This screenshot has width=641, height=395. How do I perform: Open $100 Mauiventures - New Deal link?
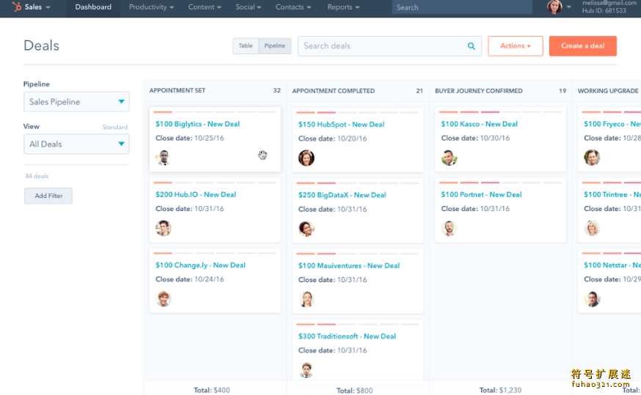(348, 265)
